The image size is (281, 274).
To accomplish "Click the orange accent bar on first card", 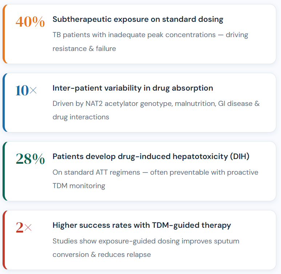I will [x=4, y=34].
